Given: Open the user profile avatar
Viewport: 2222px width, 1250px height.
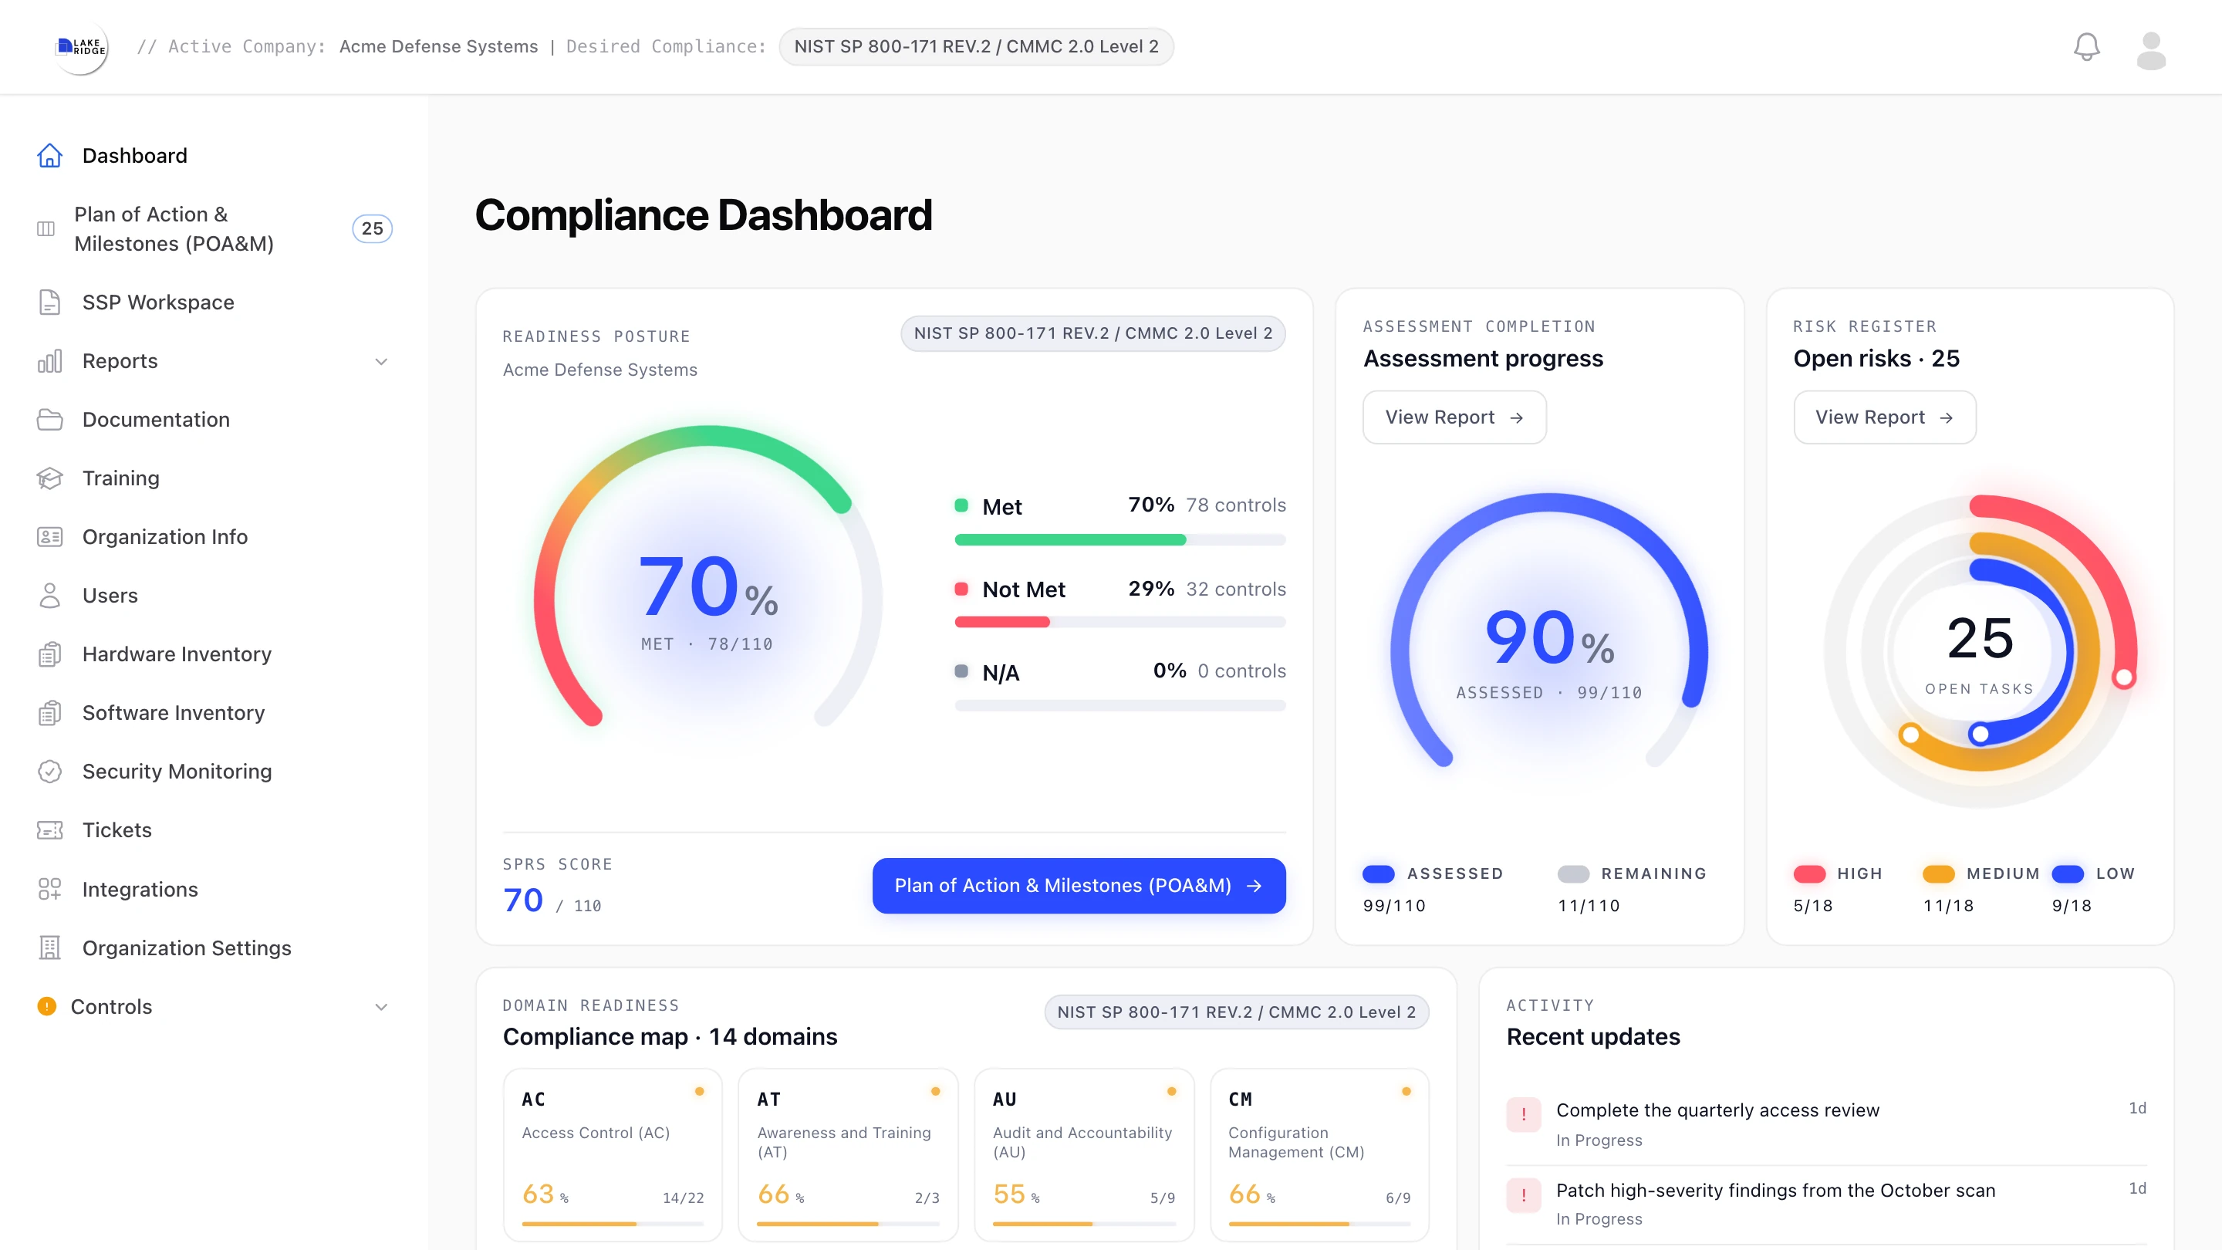Looking at the screenshot, I should click(x=2150, y=50).
